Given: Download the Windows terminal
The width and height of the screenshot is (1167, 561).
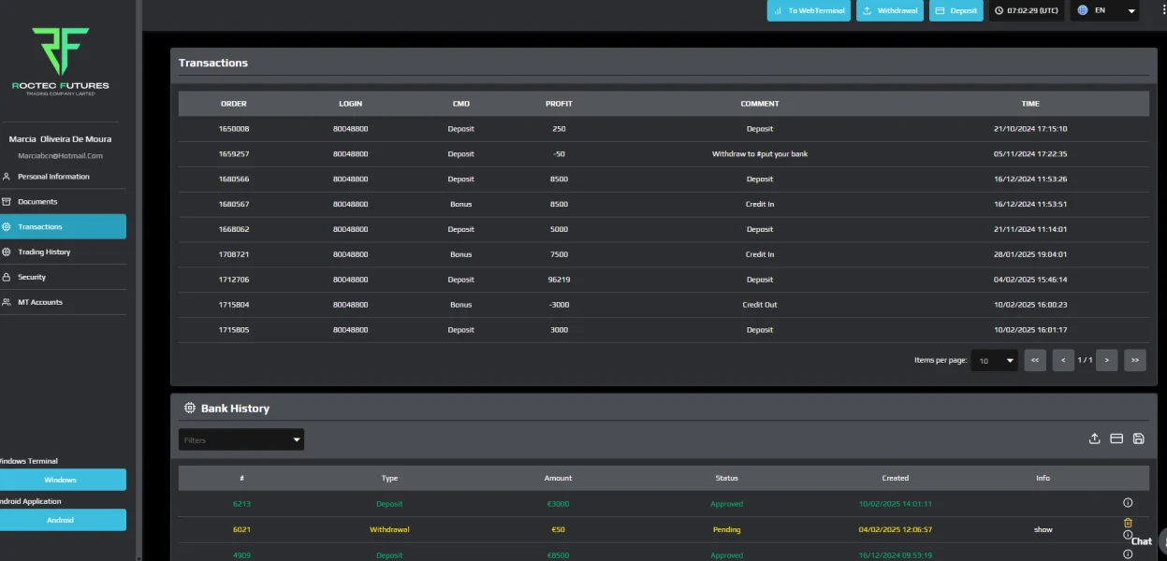Looking at the screenshot, I should 61,480.
